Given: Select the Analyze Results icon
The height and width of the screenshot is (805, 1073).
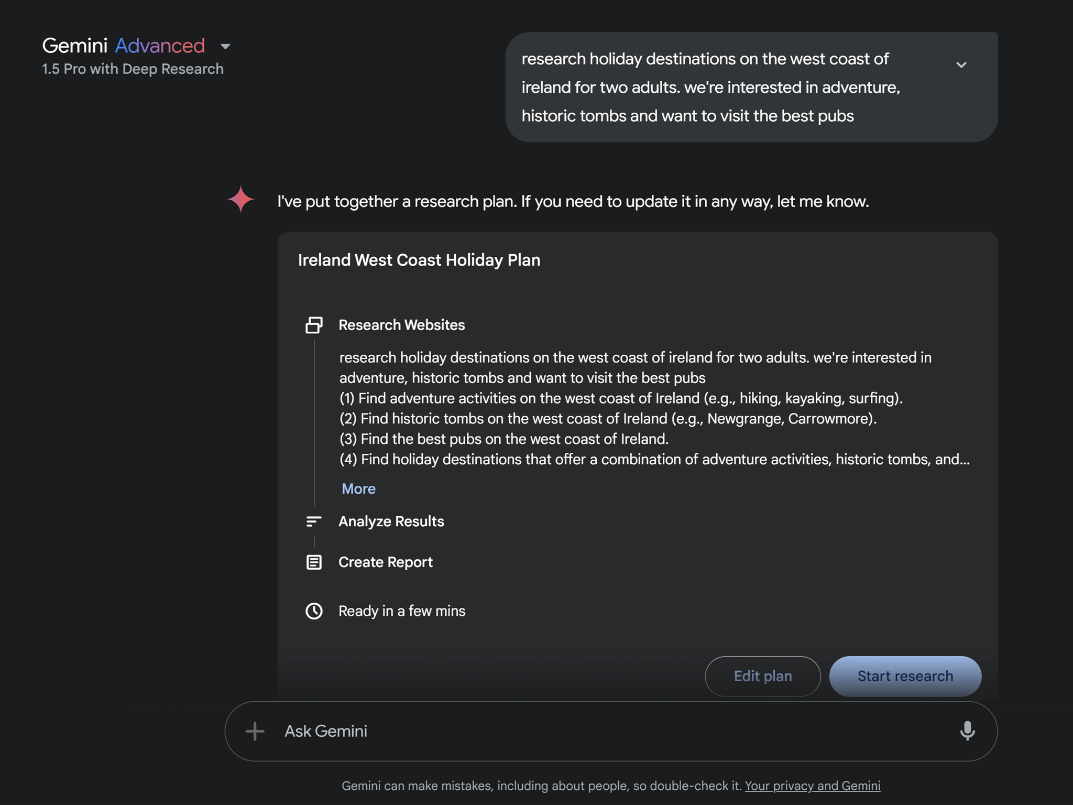Looking at the screenshot, I should pos(314,521).
